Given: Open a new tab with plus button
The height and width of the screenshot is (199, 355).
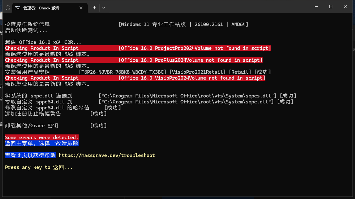Looking at the screenshot, I should (94, 8).
